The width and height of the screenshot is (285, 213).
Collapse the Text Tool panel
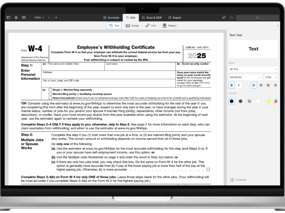coord(239,179)
